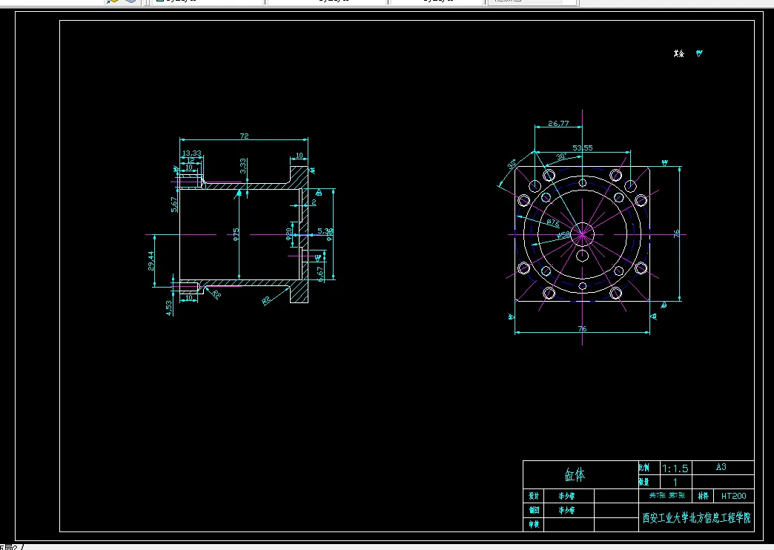Select the 比例 label cell
Image resolution: width=774 pixels, height=550 pixels.
pos(644,468)
